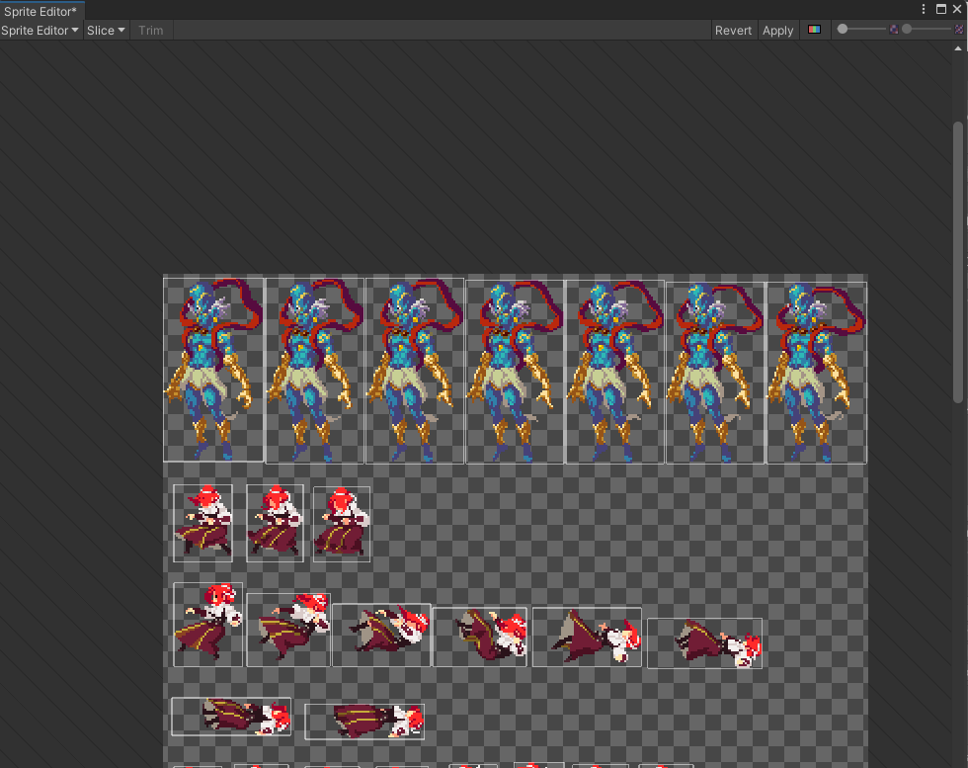Apply the sprite slicing changes

777,30
